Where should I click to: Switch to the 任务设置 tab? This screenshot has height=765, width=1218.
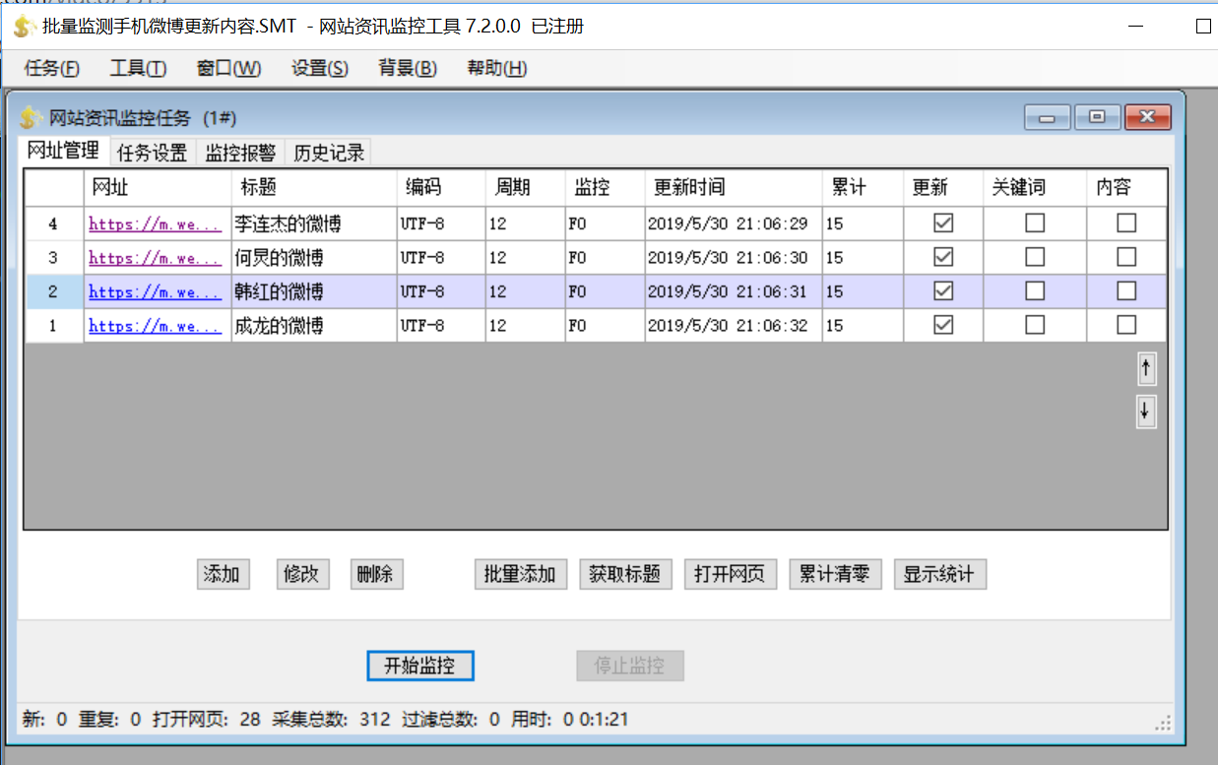pos(152,153)
